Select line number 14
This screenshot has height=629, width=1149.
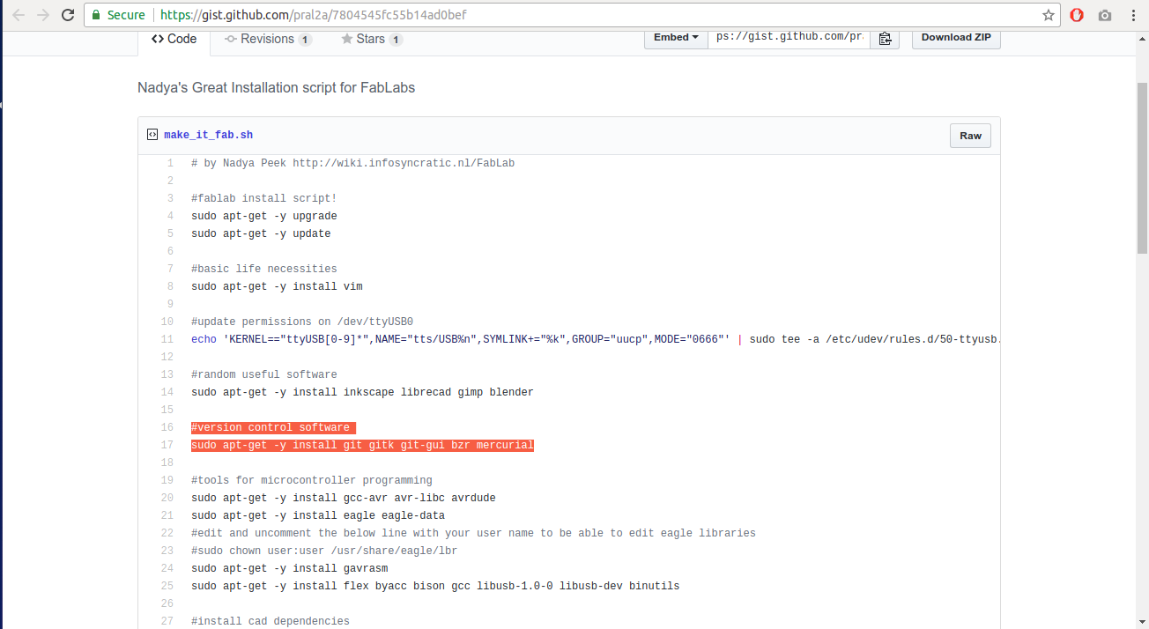coord(167,392)
